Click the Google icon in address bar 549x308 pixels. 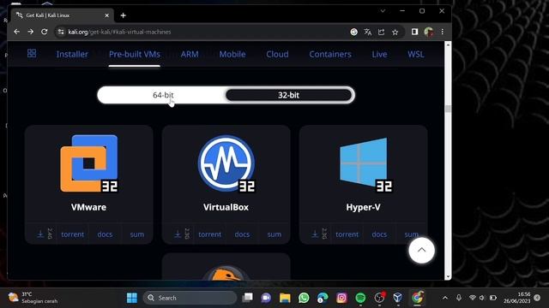point(354,32)
